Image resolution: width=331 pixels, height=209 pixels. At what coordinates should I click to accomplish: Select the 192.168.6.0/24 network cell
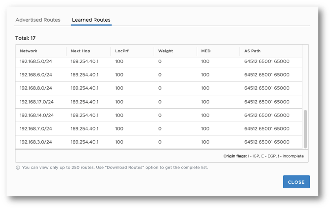pos(36,75)
